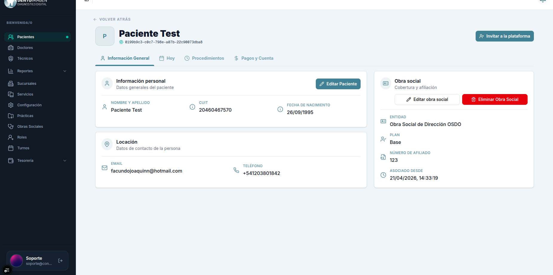Screen dimensions: 553x275
Task: Click the Turnos calendar icon
Action: point(11,148)
